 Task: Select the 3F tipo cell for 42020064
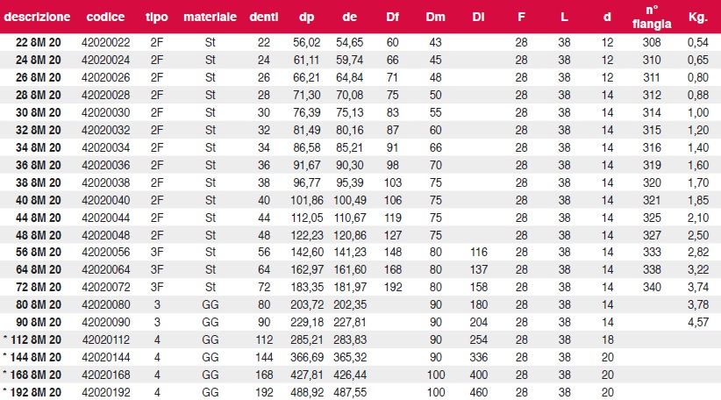click(x=157, y=269)
